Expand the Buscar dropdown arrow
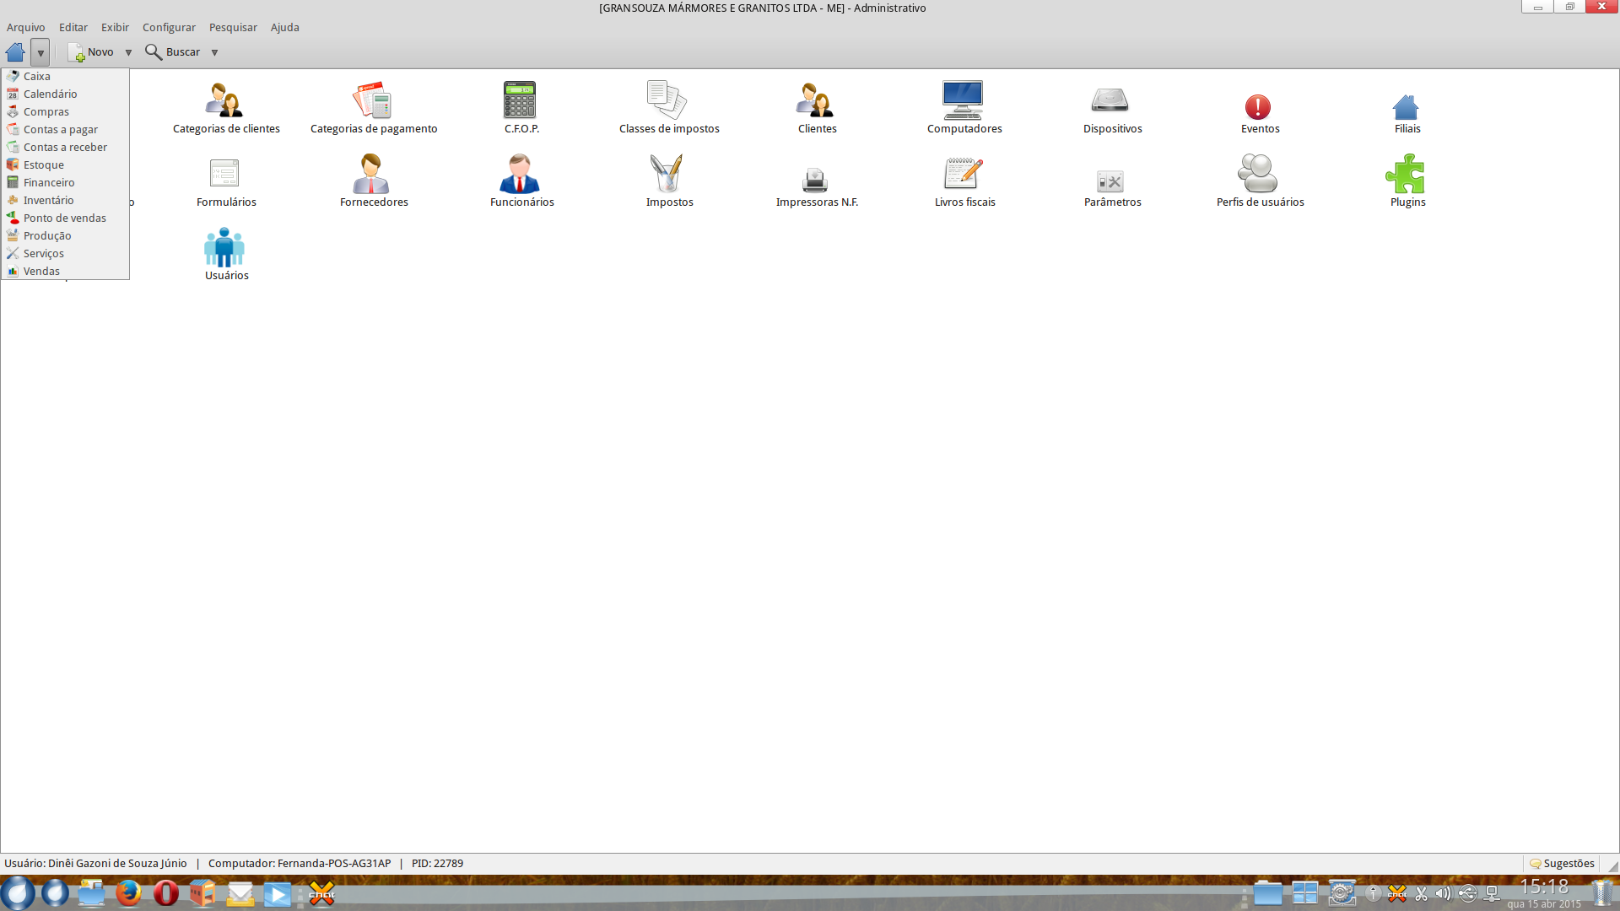This screenshot has height=911, width=1620. coord(214,52)
